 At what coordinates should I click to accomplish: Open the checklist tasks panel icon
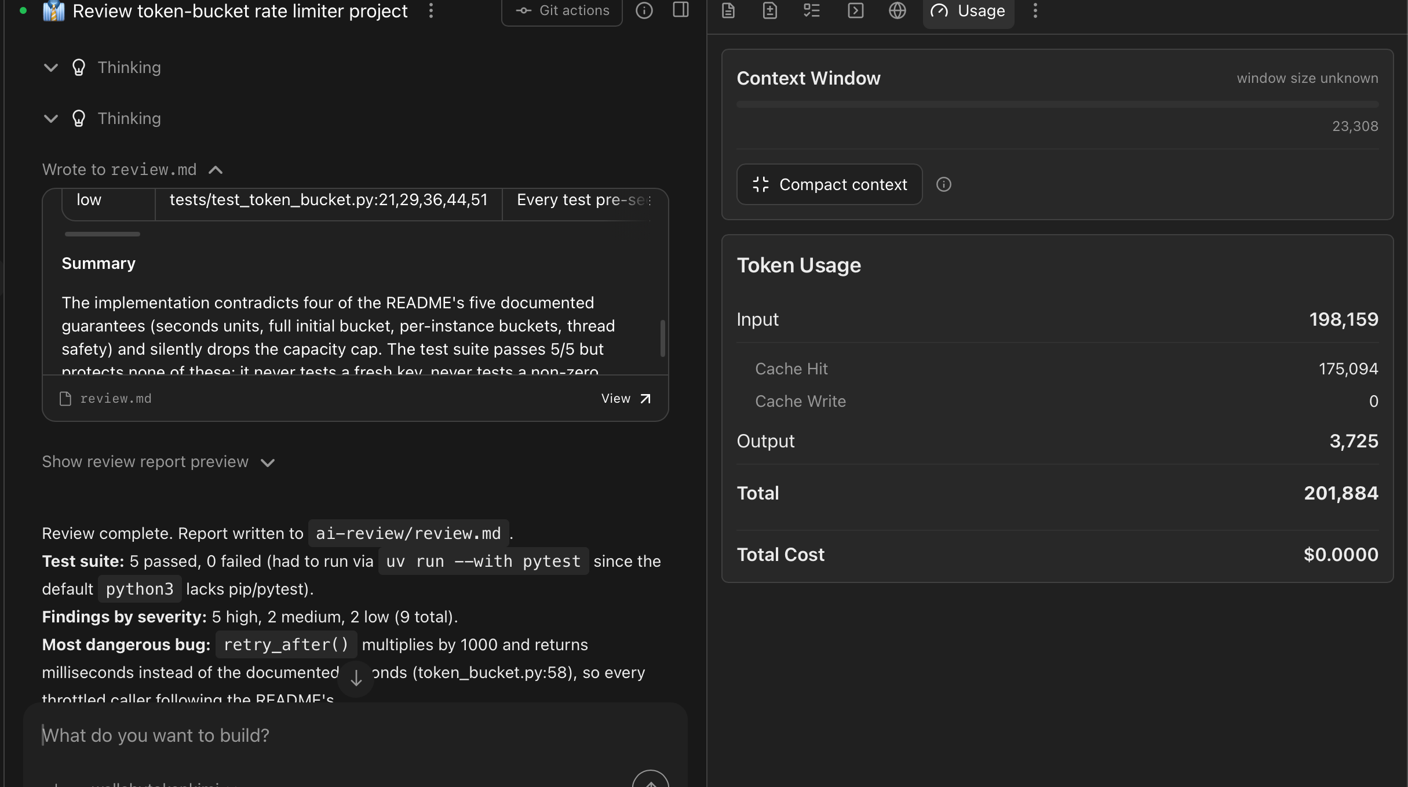tap(812, 10)
